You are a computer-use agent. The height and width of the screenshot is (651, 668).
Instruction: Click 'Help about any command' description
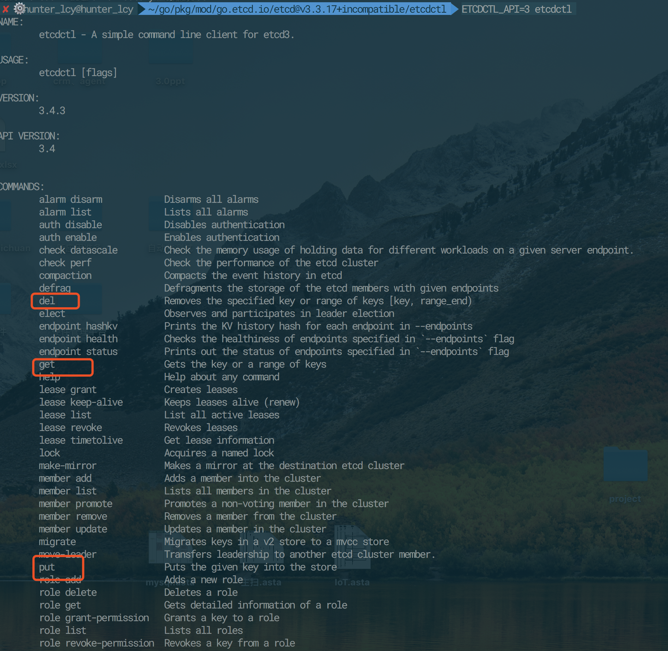tap(222, 377)
